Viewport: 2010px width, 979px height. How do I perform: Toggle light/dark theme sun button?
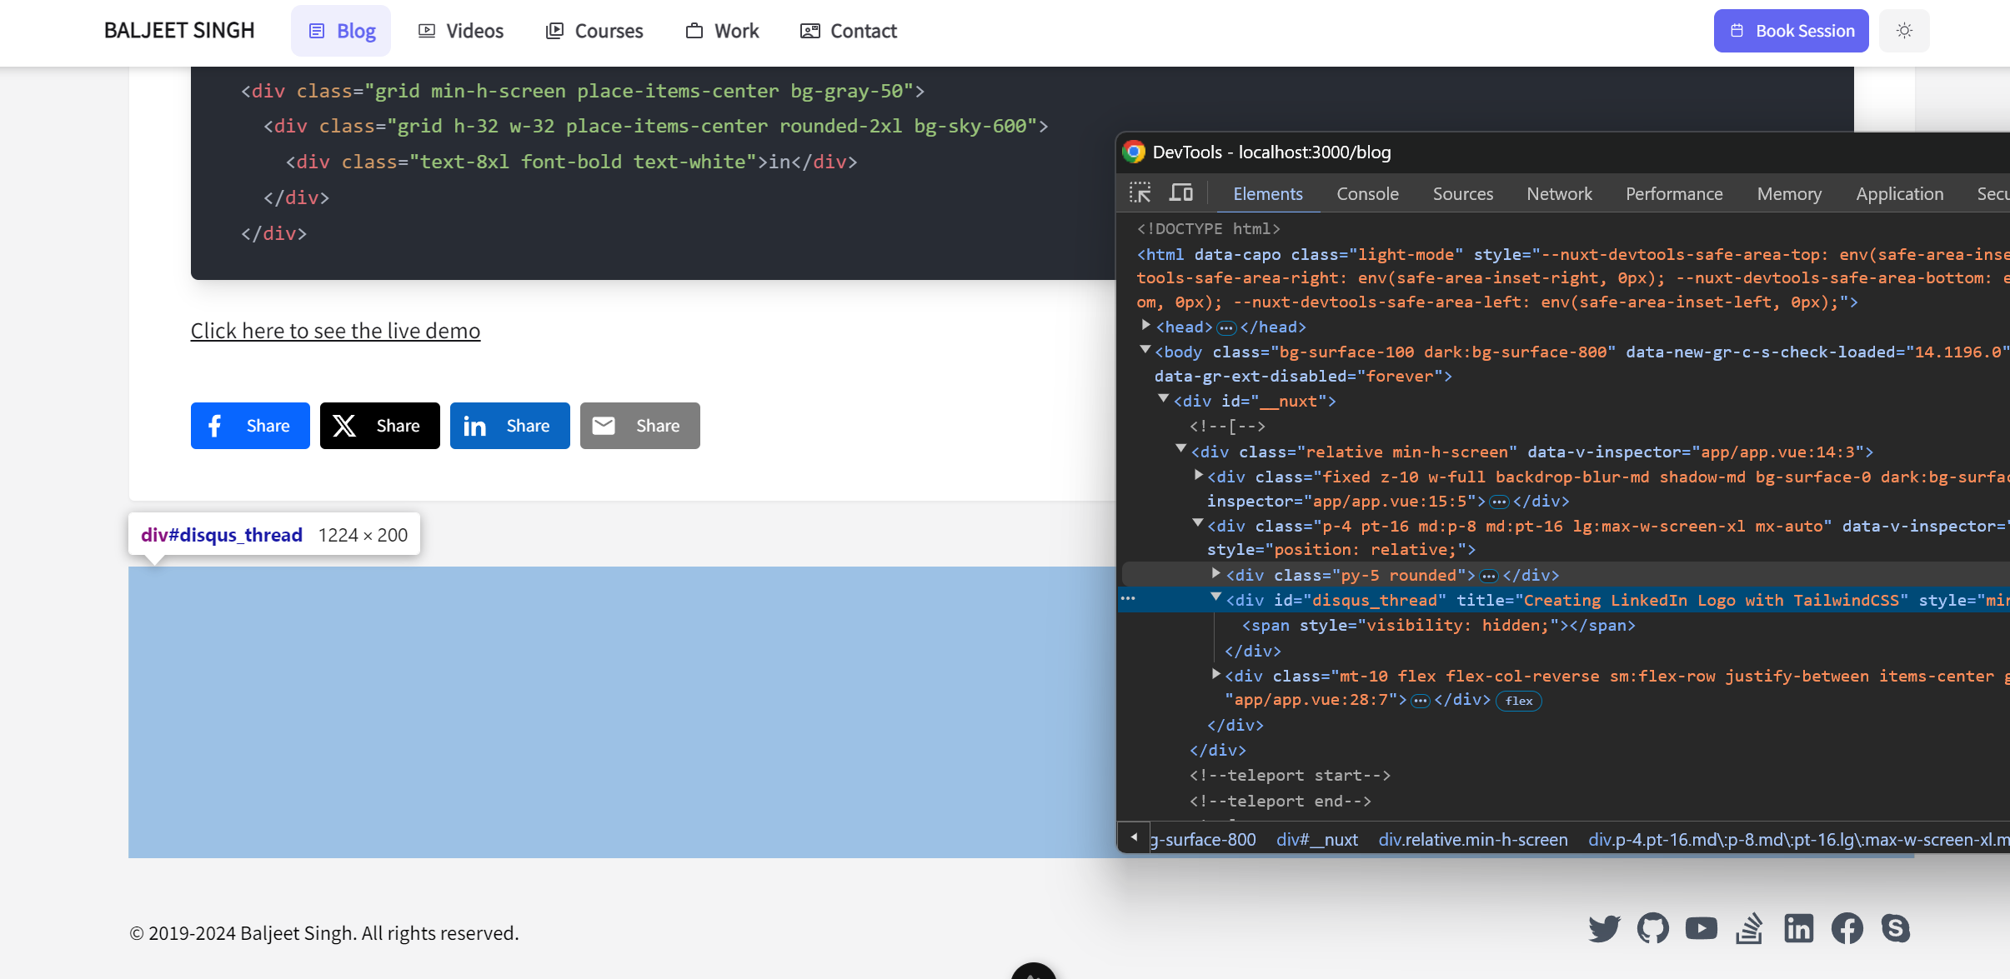pos(1904,31)
